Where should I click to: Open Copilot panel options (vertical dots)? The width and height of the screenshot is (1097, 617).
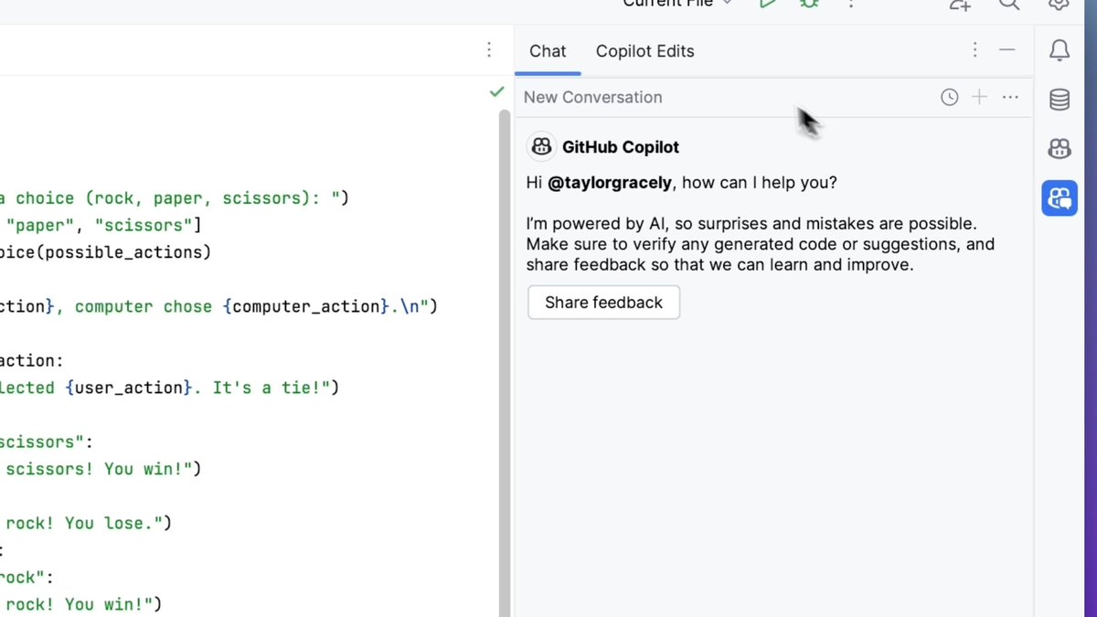tap(975, 50)
